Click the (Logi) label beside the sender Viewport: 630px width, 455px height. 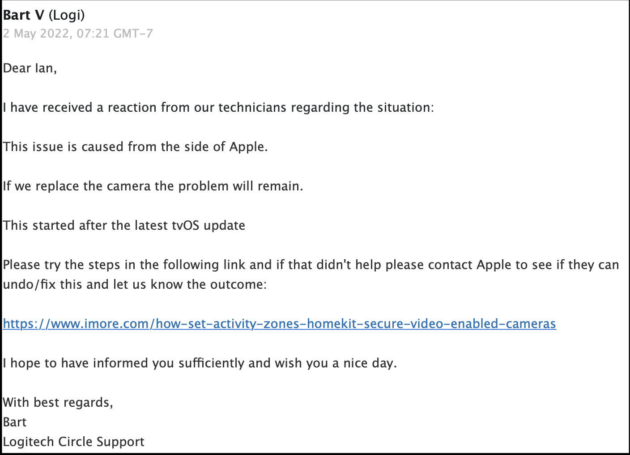pos(67,15)
